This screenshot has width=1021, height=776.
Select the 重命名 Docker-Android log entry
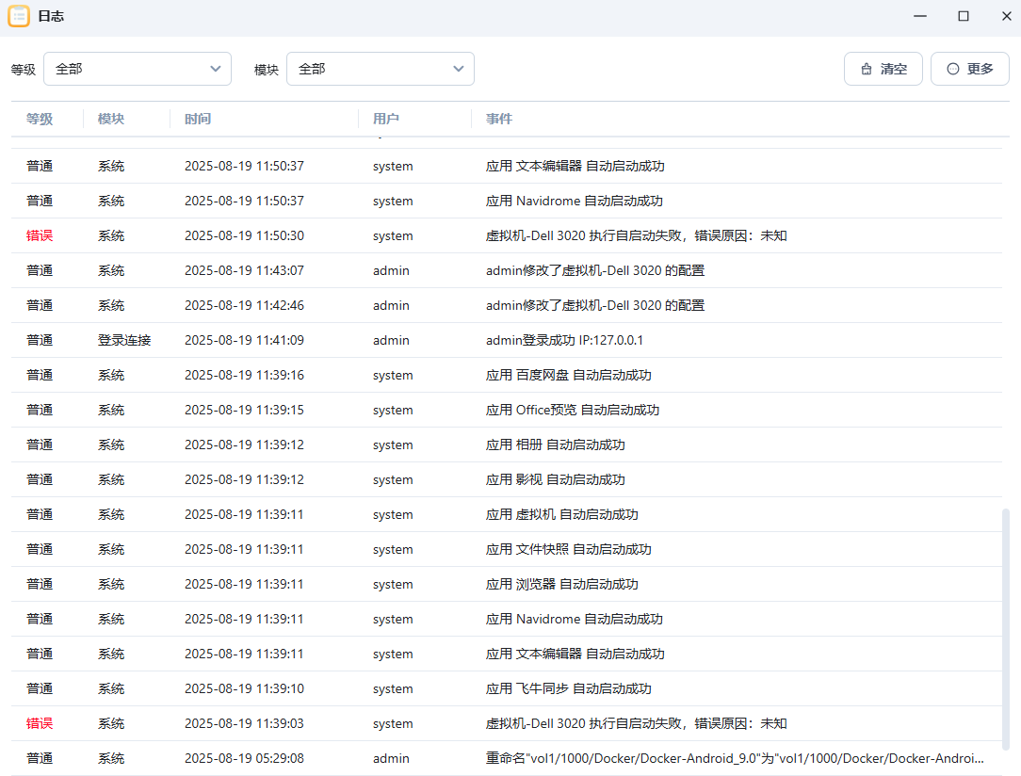(735, 758)
